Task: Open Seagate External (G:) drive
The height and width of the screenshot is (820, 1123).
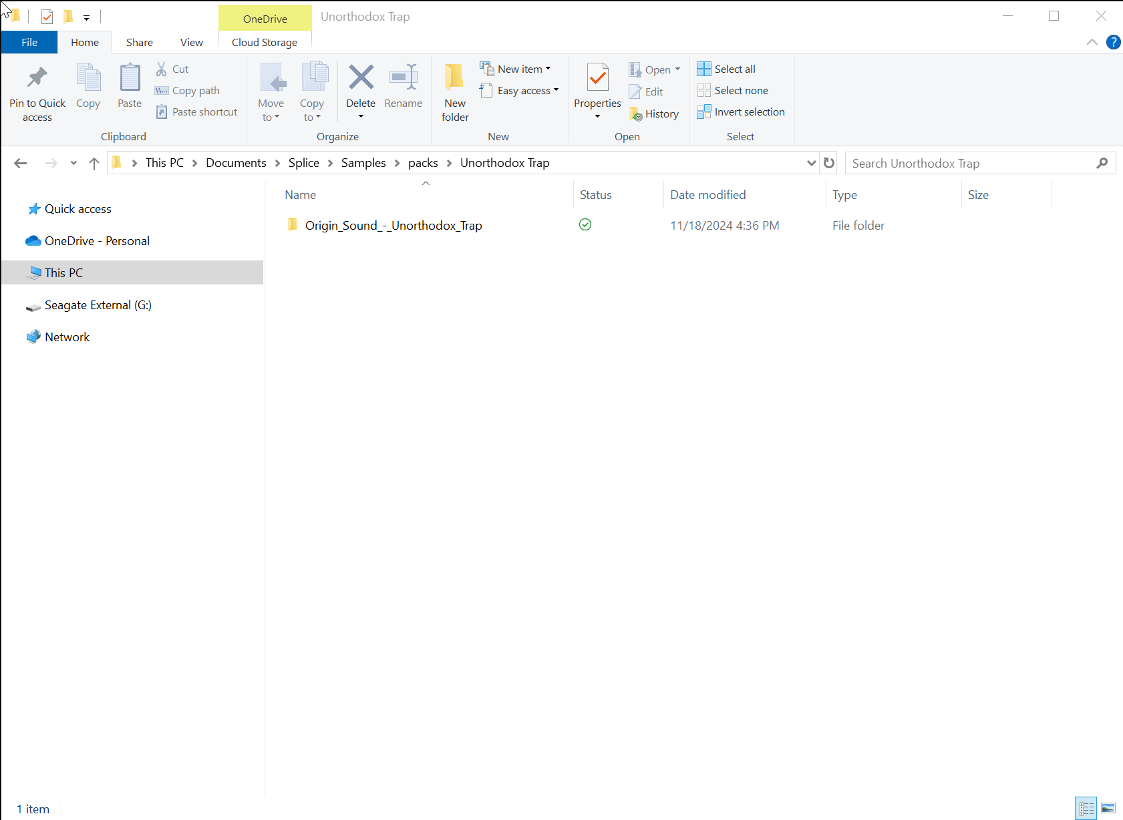Action: tap(98, 305)
